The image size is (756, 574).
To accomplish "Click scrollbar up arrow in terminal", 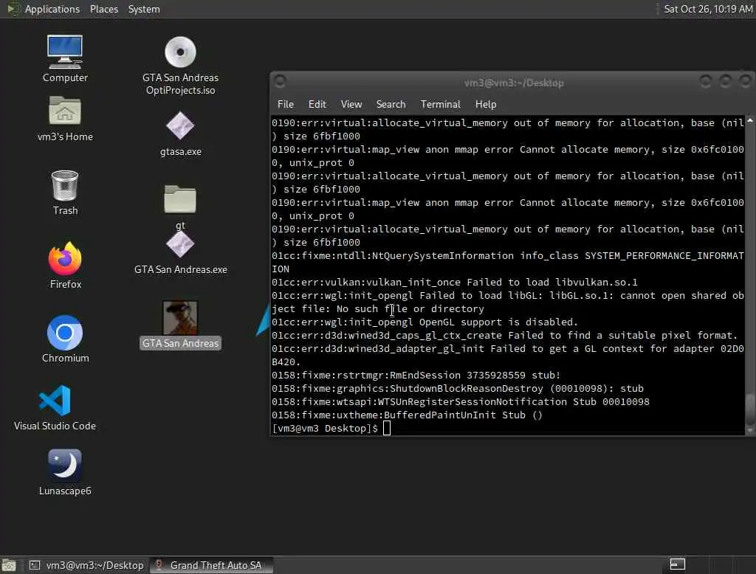I will (x=750, y=120).
